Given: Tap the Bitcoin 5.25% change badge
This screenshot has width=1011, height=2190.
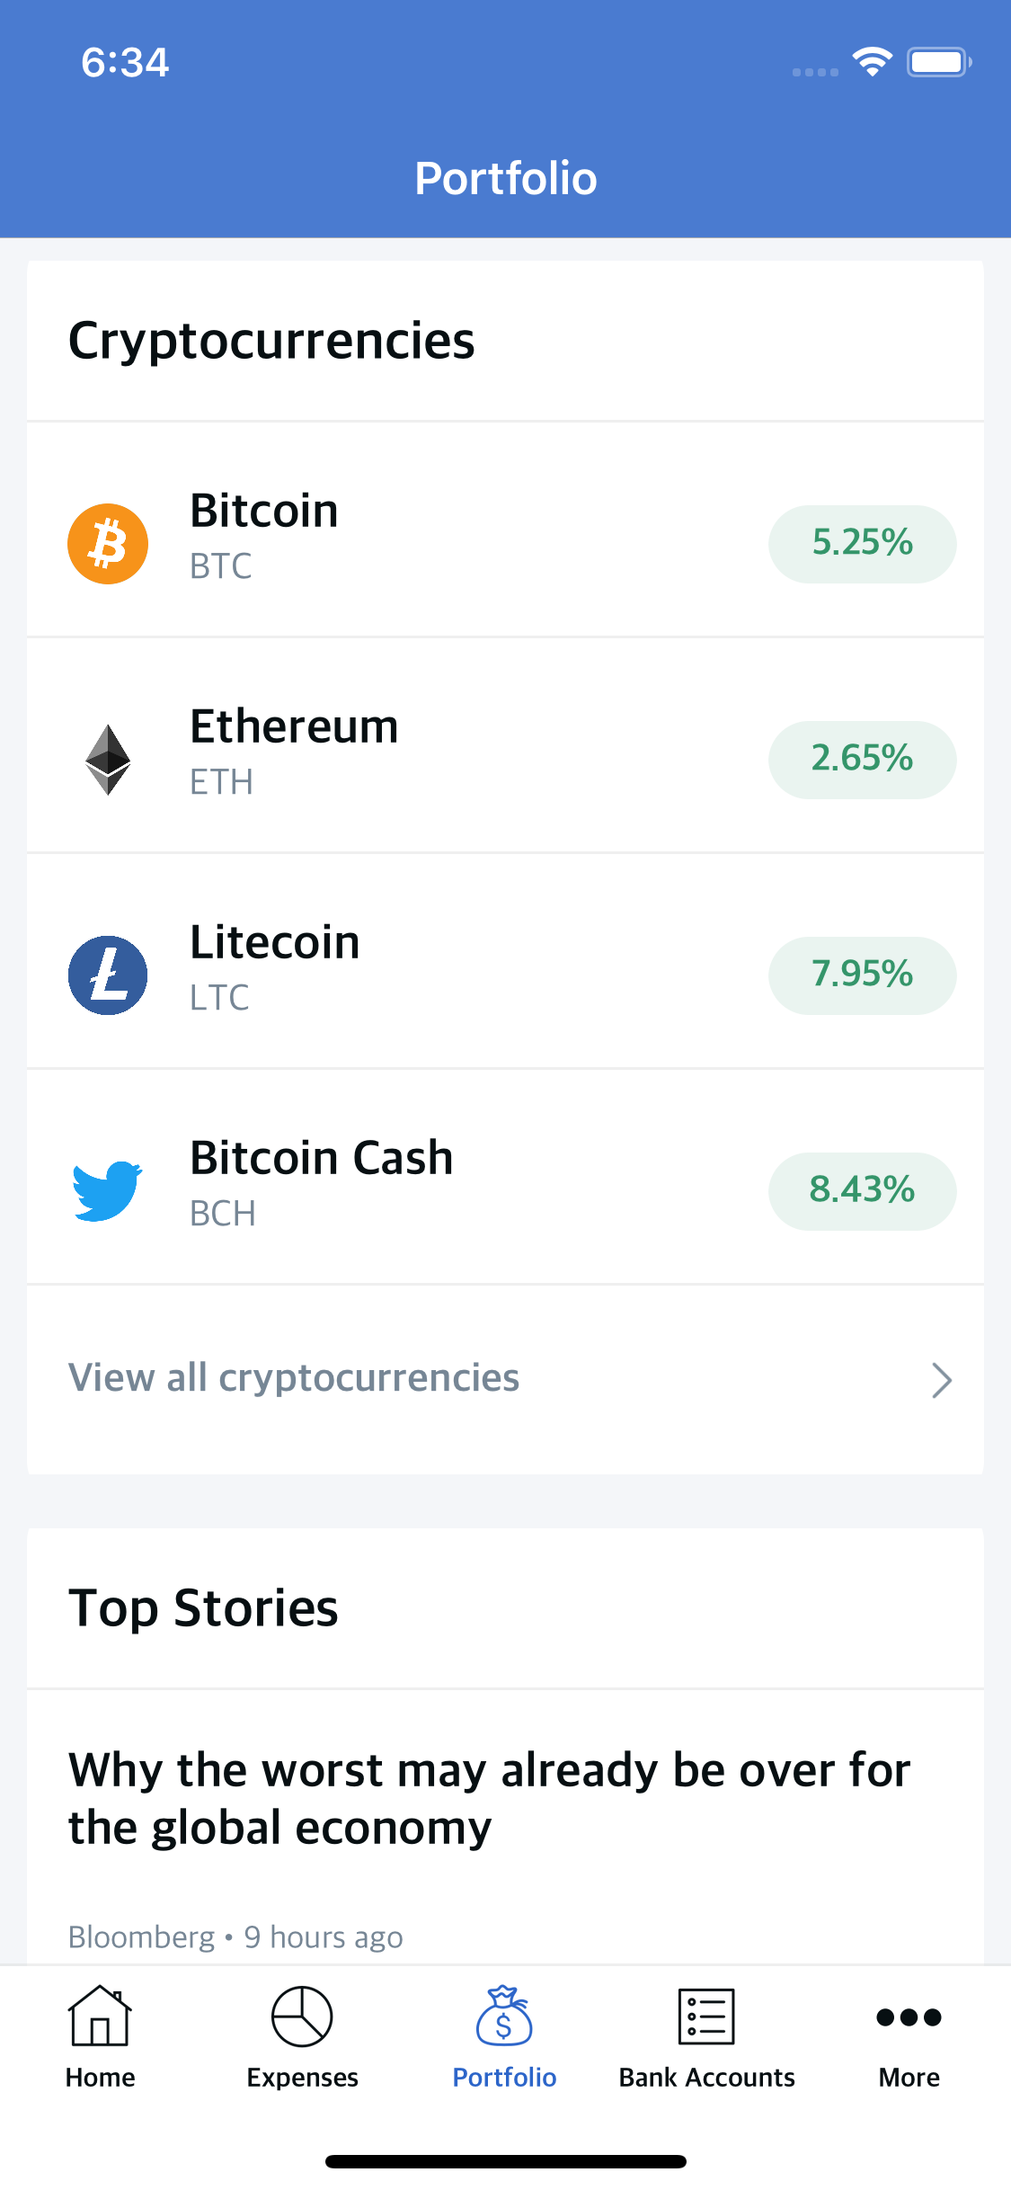Looking at the screenshot, I should [x=862, y=544].
